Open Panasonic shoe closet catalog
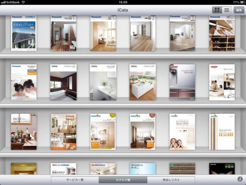Screen dimensions: 246x185 coord(222,33)
